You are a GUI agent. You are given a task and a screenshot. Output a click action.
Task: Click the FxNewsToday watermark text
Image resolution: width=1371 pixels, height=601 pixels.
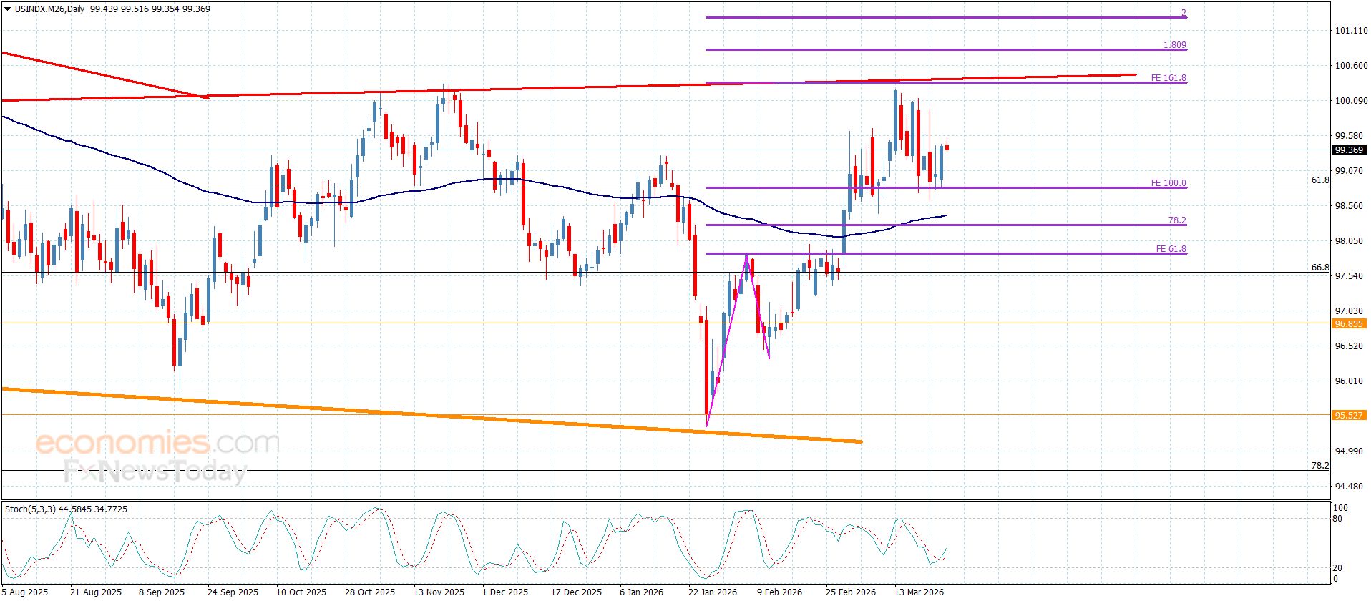tap(155, 471)
